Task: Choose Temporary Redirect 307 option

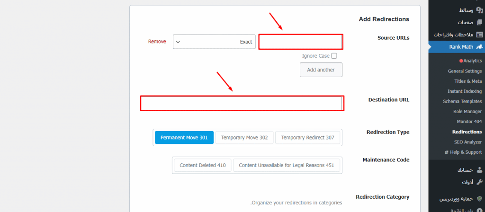Action: tap(307, 138)
